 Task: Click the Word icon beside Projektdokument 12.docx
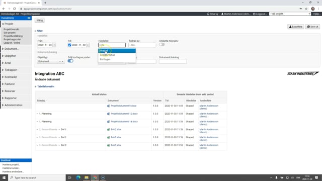pos(109,114)
